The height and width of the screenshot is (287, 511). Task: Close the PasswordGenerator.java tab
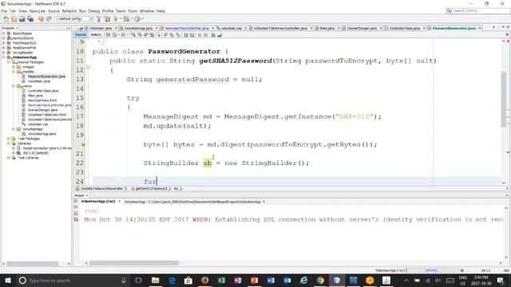480,29
